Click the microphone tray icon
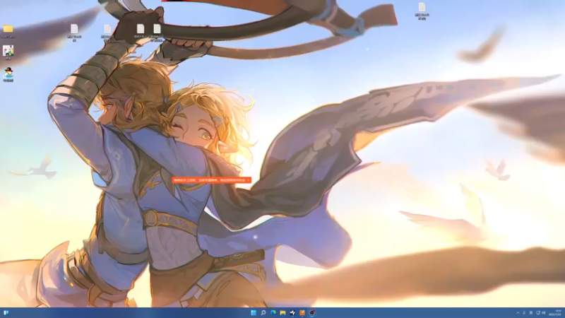Viewport: 565px width, 318px height. (524, 312)
